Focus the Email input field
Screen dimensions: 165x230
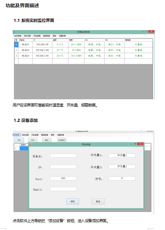click(63, 189)
